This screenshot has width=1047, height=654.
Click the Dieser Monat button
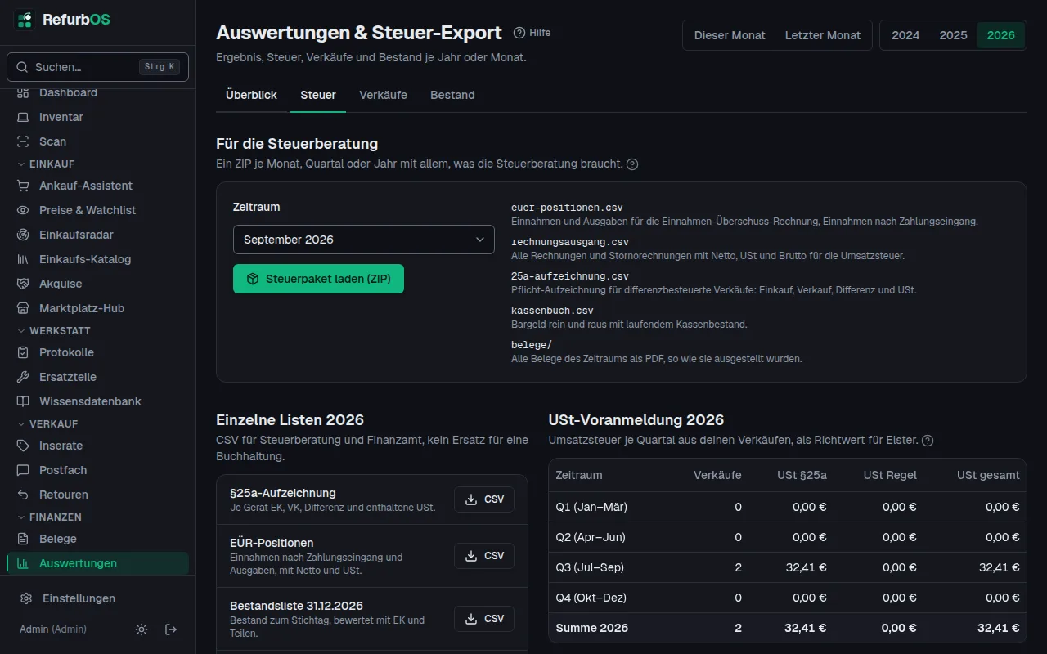730,35
